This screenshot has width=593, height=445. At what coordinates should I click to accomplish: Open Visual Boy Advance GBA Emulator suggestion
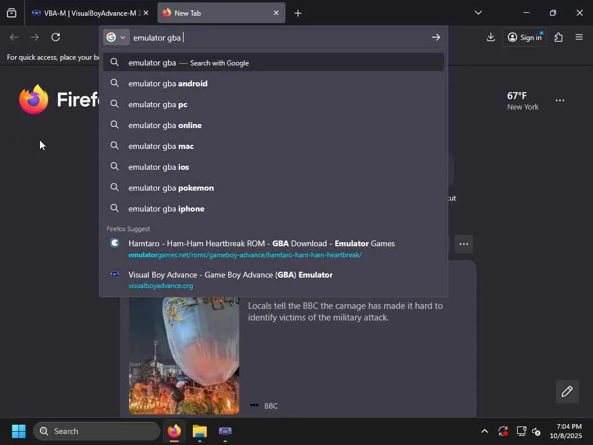pyautogui.click(x=273, y=280)
